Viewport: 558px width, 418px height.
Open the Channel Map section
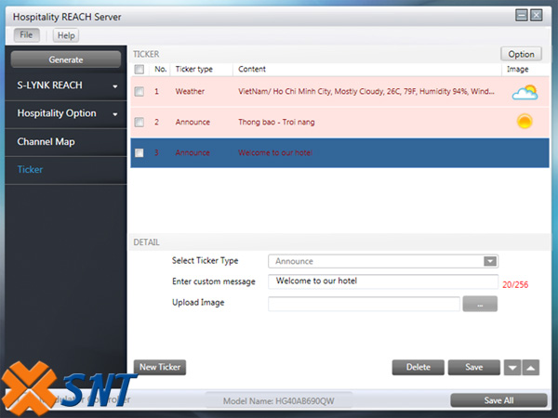point(65,142)
